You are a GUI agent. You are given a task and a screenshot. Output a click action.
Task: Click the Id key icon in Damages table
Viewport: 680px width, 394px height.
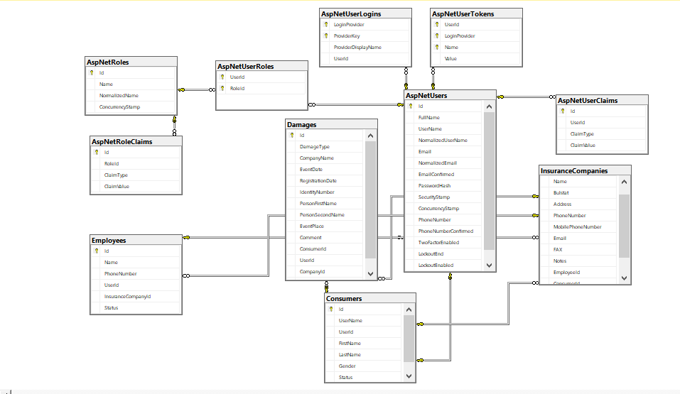(x=292, y=135)
